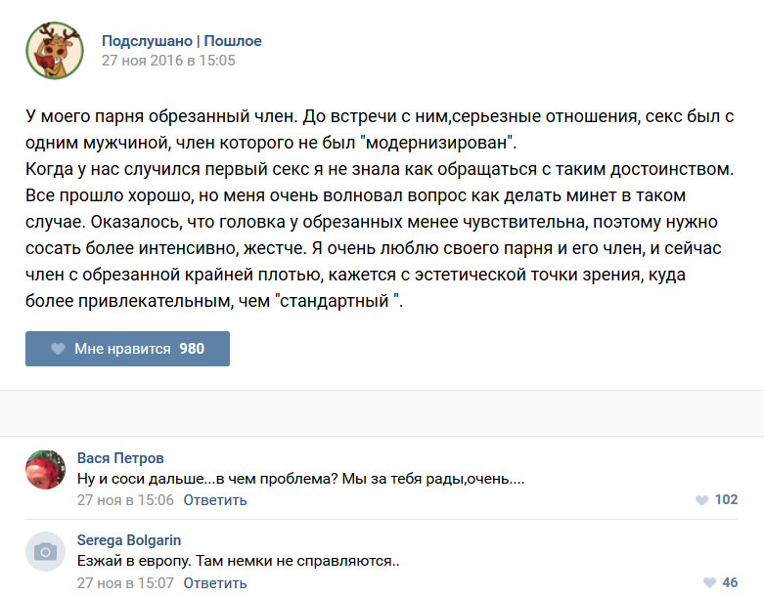Click the main post text body
The height and width of the screenshot is (596, 764).
pos(380,208)
